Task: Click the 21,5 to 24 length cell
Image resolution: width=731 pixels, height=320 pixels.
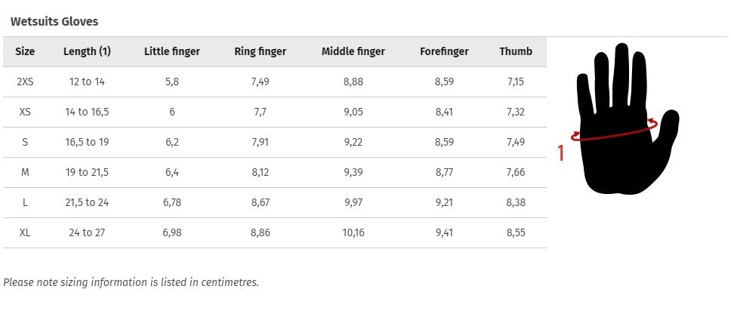Action: [x=87, y=202]
